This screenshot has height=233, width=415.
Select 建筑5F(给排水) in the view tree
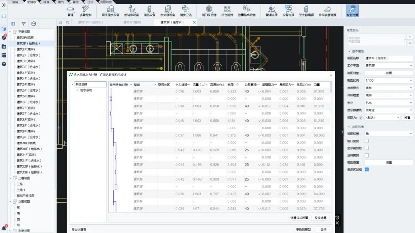28,91
